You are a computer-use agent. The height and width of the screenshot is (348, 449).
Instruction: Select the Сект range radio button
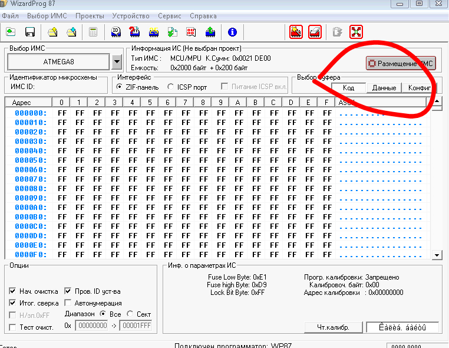[130, 314]
